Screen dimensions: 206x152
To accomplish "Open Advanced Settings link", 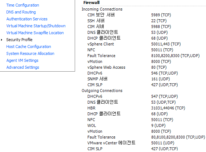I will pyautogui.click(x=23, y=67).
